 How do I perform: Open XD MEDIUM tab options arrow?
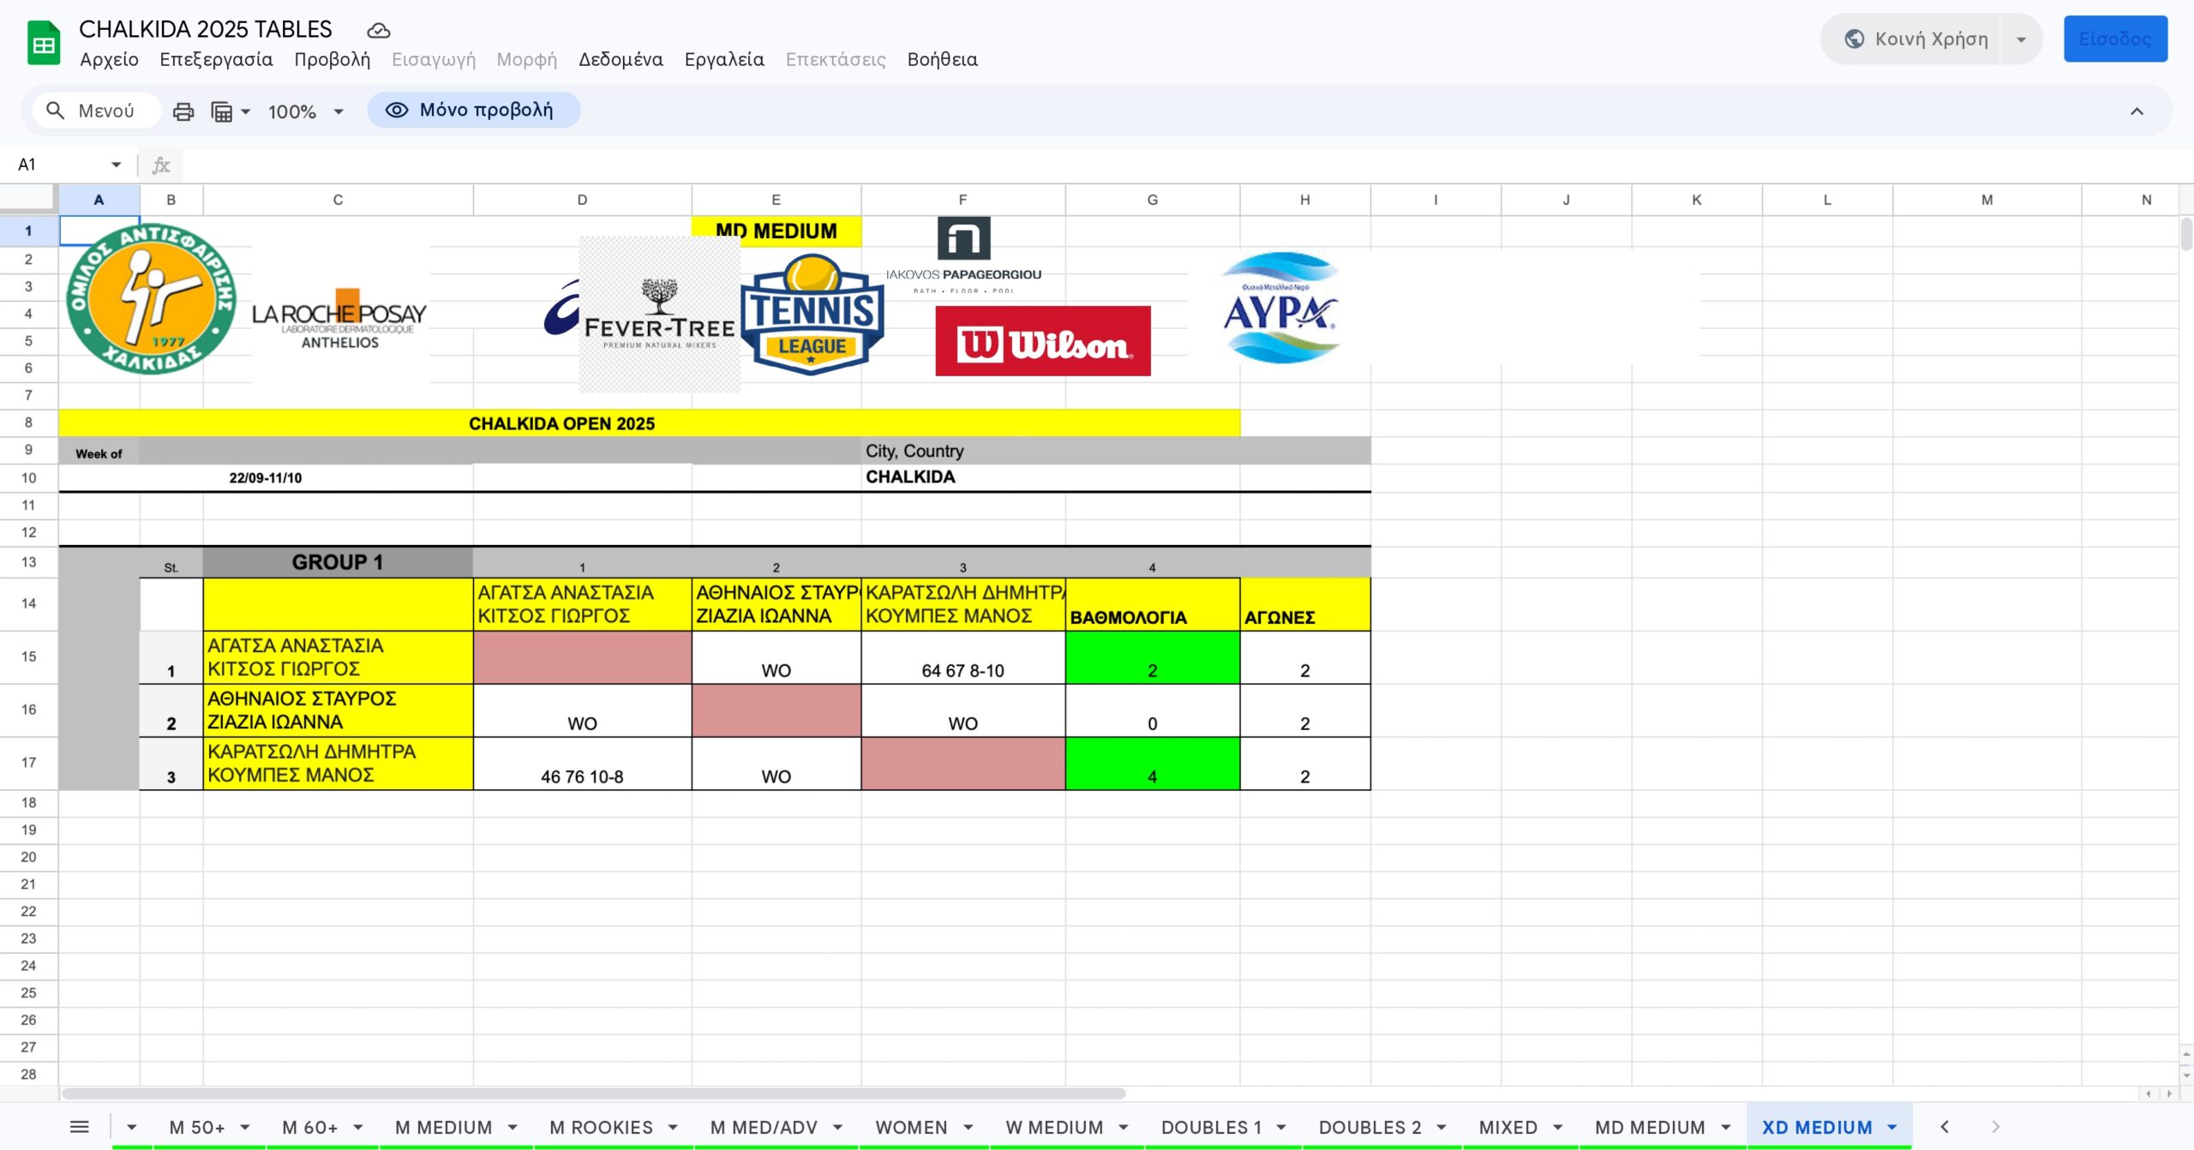click(x=1892, y=1128)
